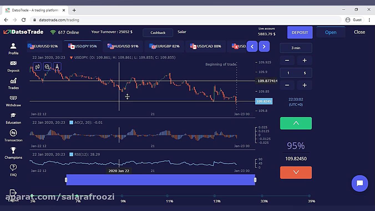Reload the browser page
375x211 pixels.
click(x=24, y=20)
